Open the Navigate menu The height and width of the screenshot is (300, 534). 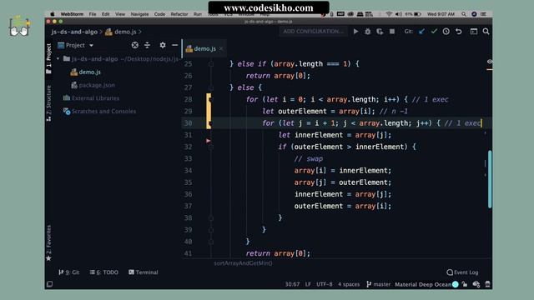[x=139, y=14]
